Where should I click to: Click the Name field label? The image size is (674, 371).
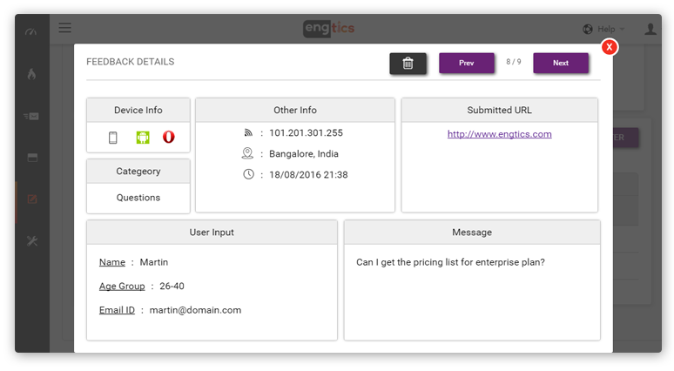(x=112, y=262)
